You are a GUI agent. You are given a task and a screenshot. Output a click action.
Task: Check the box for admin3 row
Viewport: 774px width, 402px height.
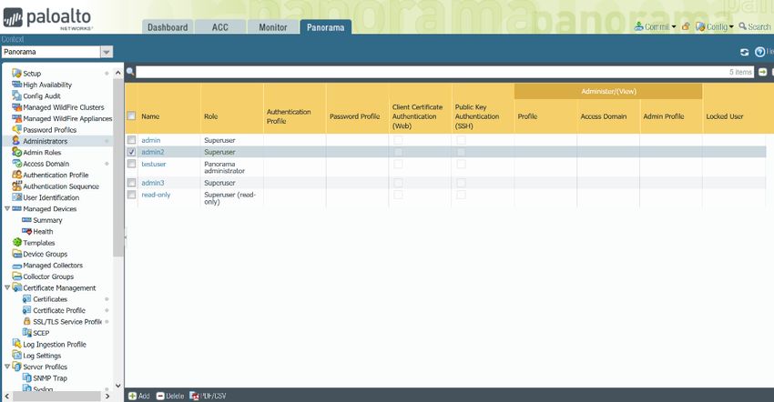131,183
